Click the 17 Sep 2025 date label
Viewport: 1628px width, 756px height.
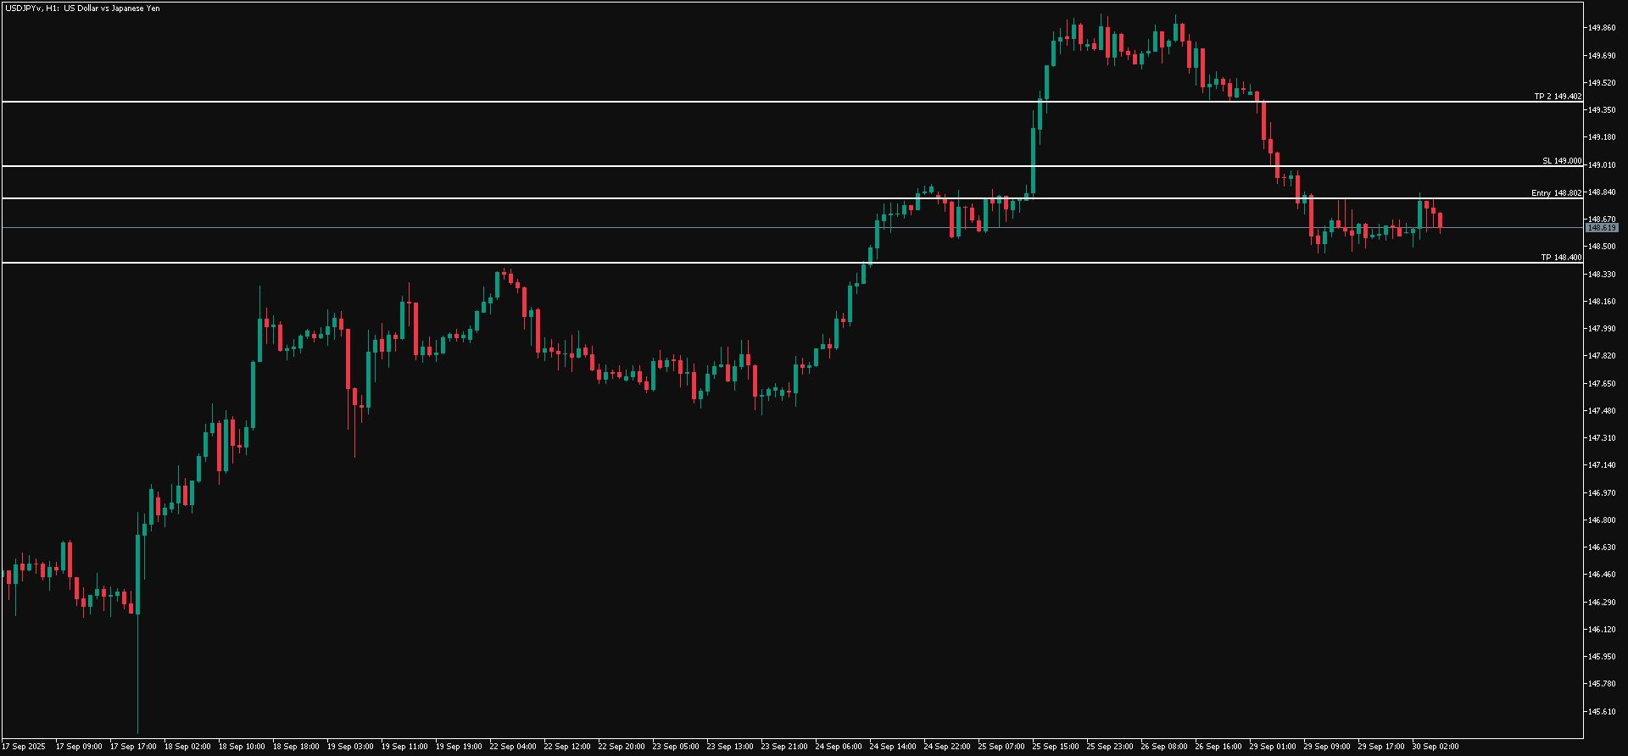click(25, 747)
